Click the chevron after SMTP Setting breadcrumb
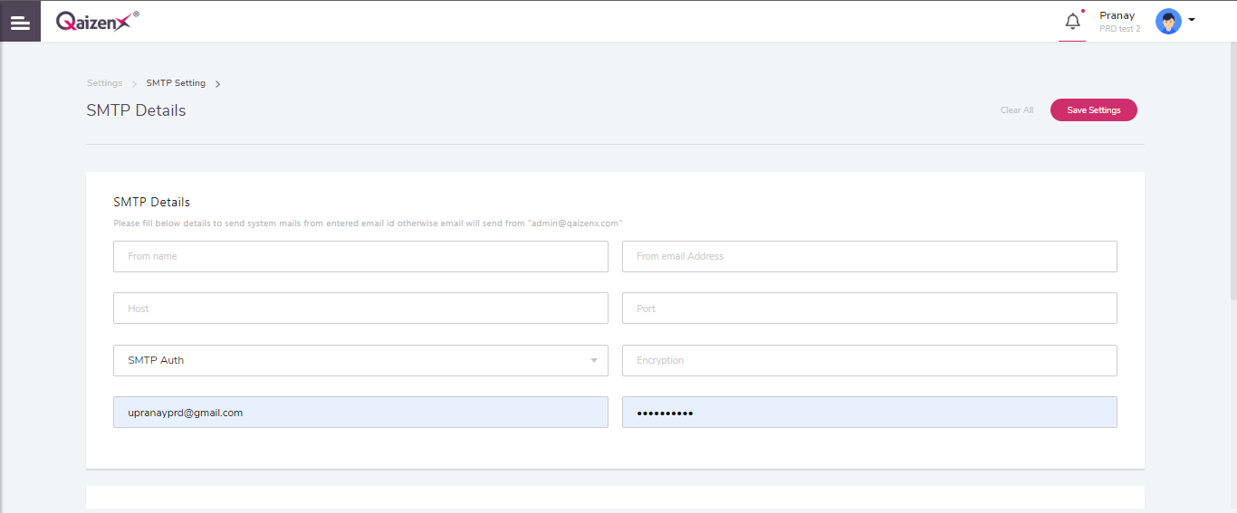 tap(218, 84)
